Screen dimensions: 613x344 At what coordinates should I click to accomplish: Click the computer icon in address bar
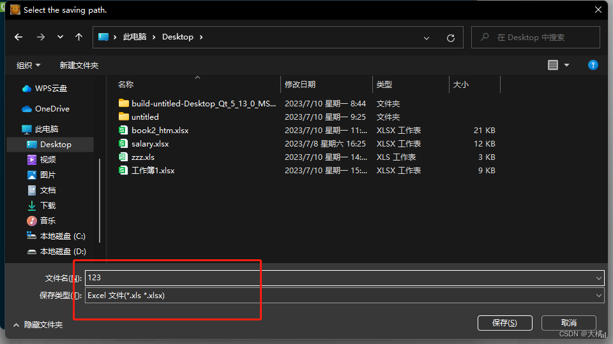click(103, 37)
